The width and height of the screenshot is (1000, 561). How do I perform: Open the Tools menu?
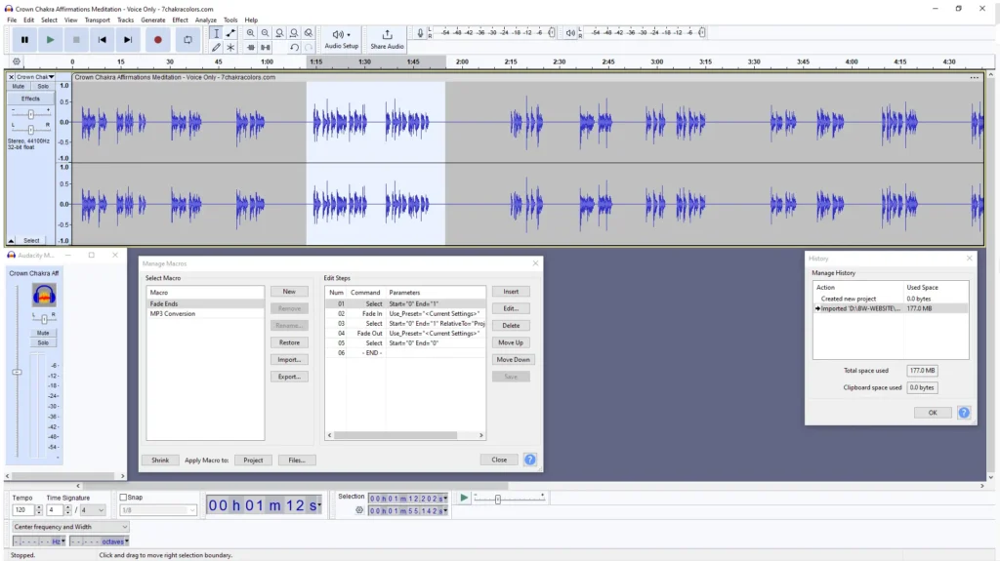[x=230, y=20]
